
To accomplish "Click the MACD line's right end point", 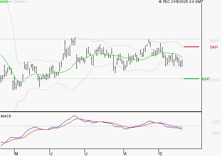I will [x=182, y=129].
